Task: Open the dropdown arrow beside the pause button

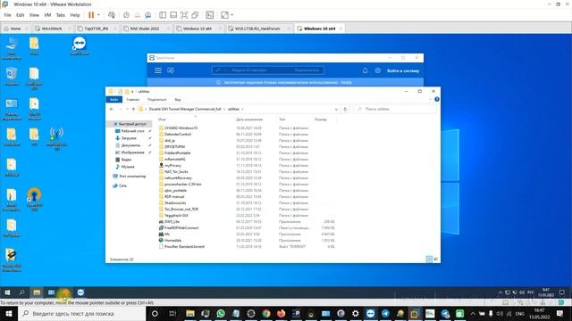Action: coord(98,15)
